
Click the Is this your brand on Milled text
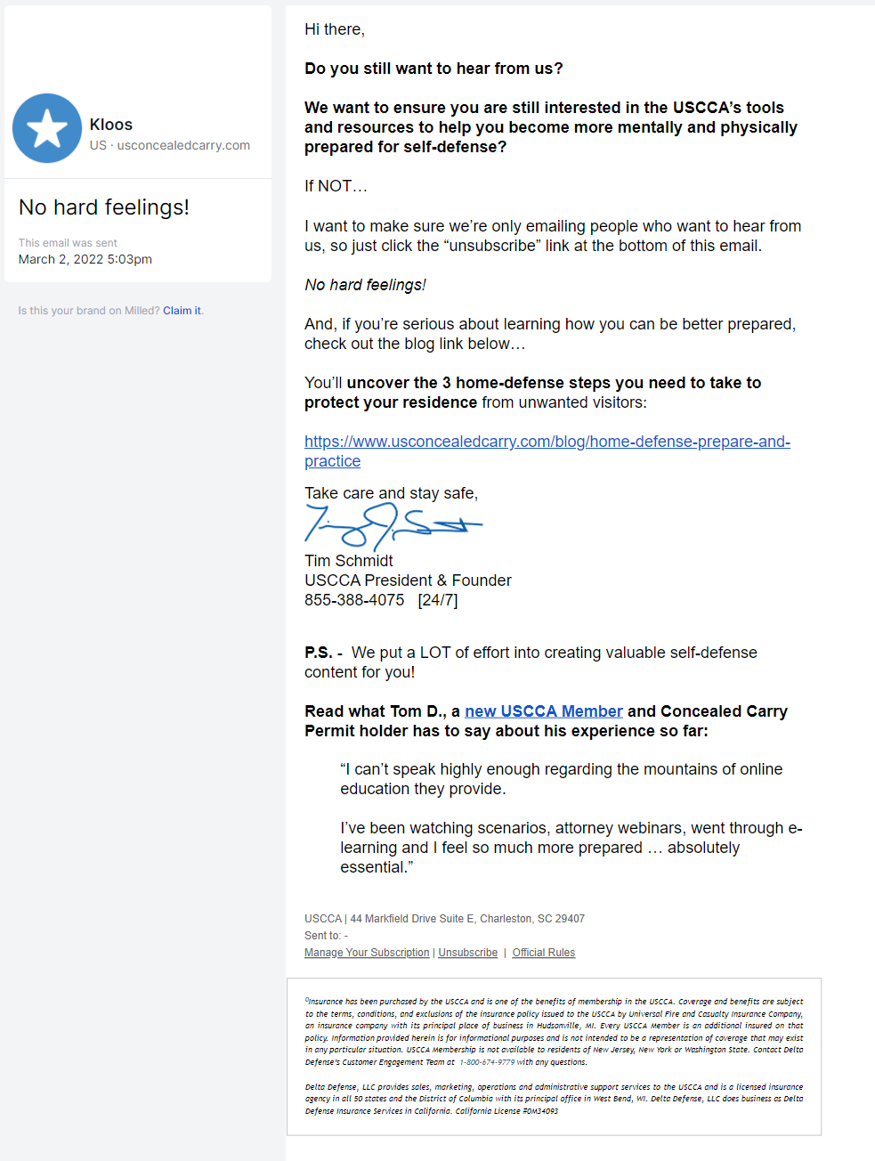[89, 310]
